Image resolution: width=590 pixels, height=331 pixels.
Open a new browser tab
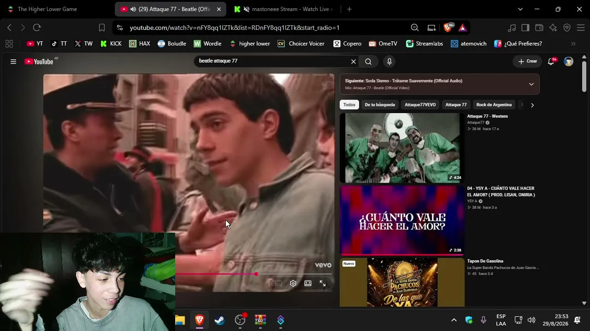click(349, 9)
